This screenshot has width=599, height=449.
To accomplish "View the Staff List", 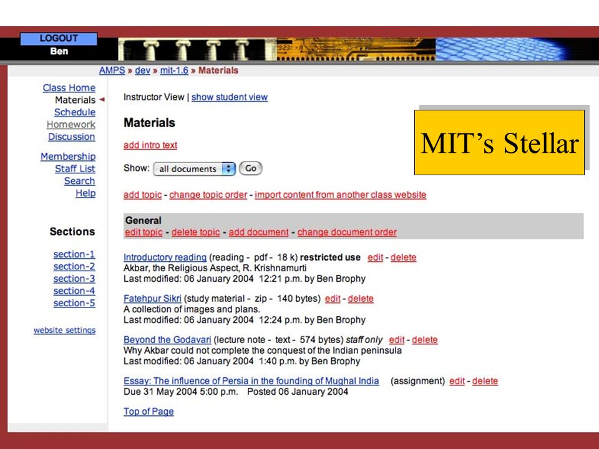I will [75, 169].
